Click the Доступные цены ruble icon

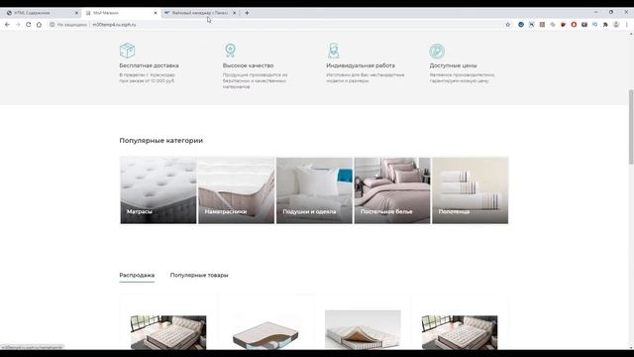pyautogui.click(x=437, y=51)
